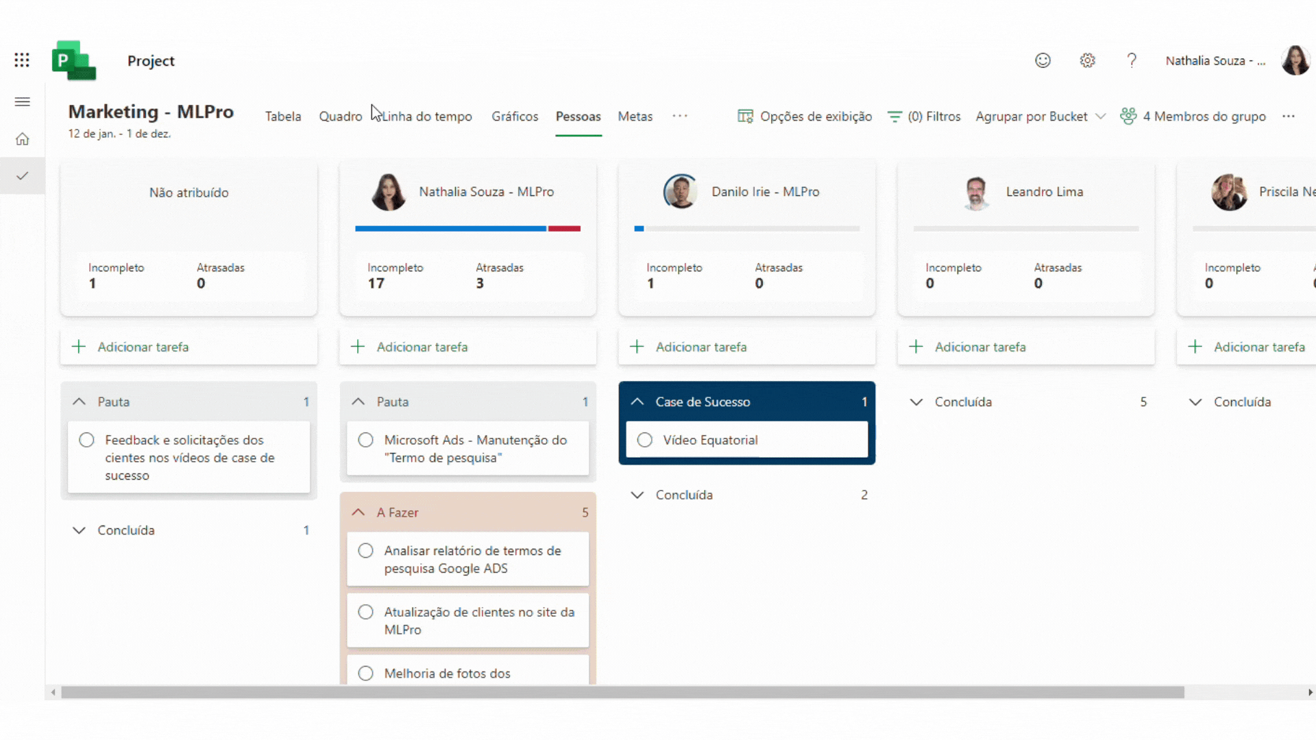Click Nathalia Souza column avatar
This screenshot has width=1316, height=740.
pyautogui.click(x=389, y=192)
